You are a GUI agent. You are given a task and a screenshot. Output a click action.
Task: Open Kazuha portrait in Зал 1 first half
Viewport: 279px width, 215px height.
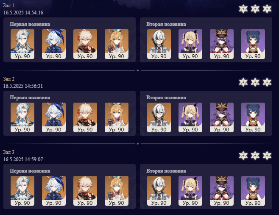coord(85,44)
